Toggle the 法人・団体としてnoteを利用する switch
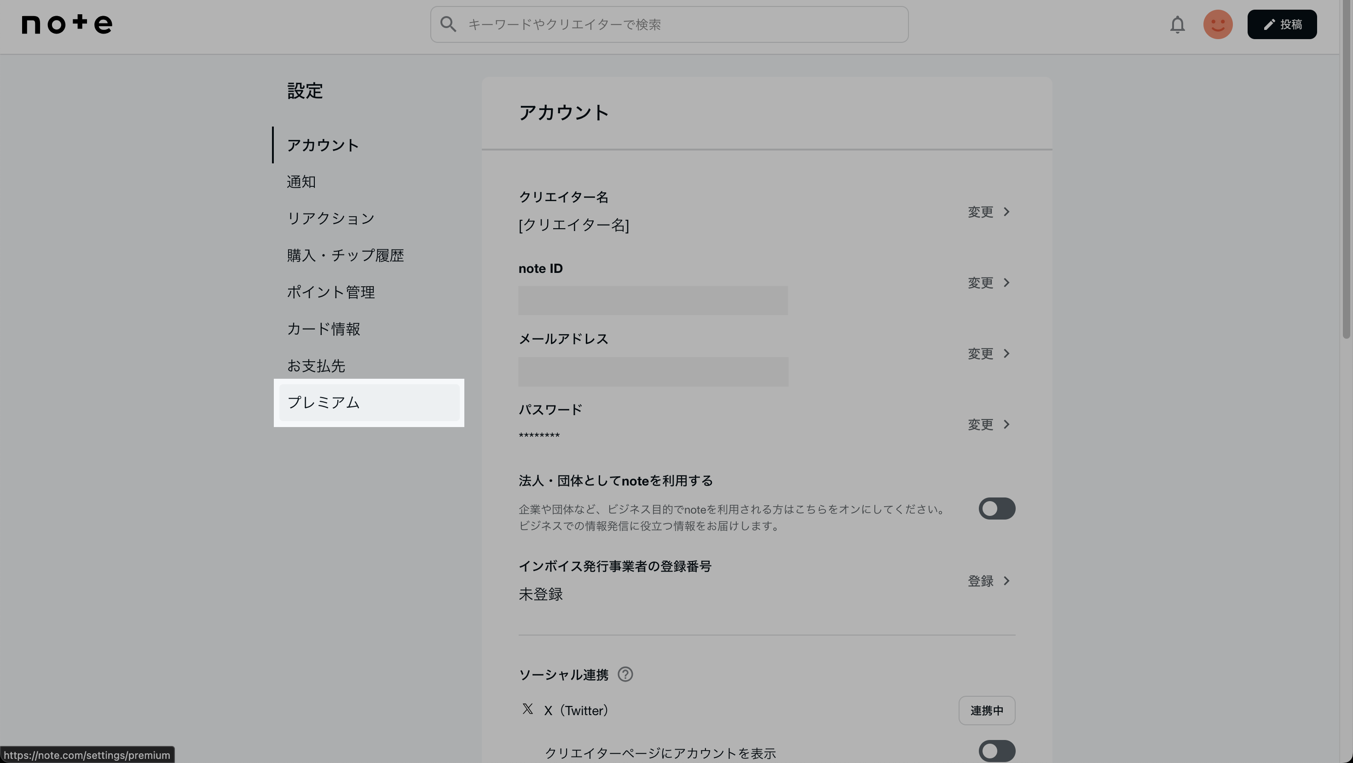1353x763 pixels. coord(996,509)
